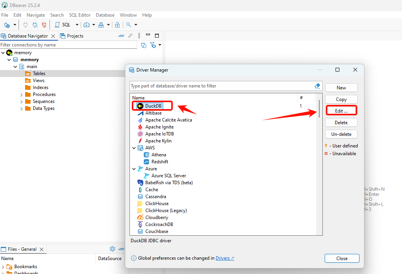This screenshot has width=402, height=274.
Task: Expand the Procedures folder node
Action: click(x=22, y=94)
